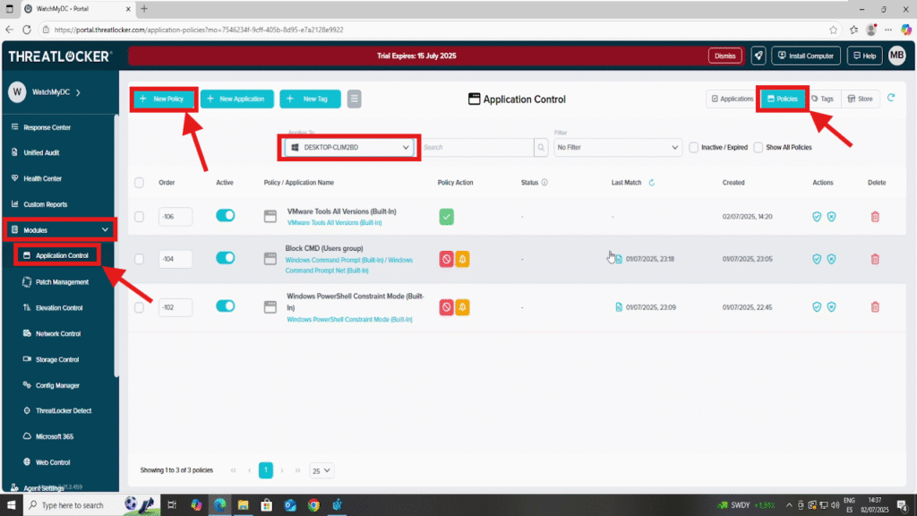Click the New Tag button

pyautogui.click(x=310, y=99)
